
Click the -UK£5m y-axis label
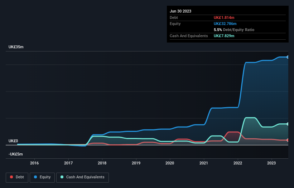point(15,154)
